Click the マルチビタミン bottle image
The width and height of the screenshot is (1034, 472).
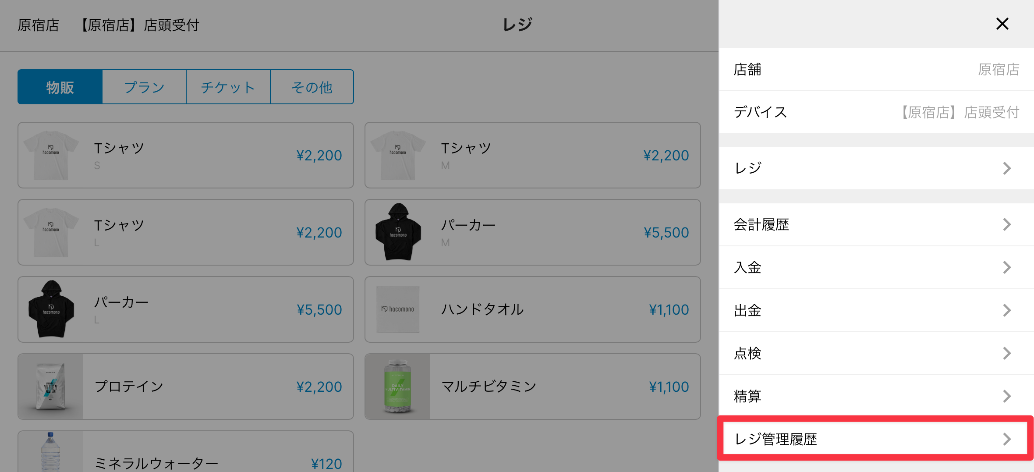(397, 387)
